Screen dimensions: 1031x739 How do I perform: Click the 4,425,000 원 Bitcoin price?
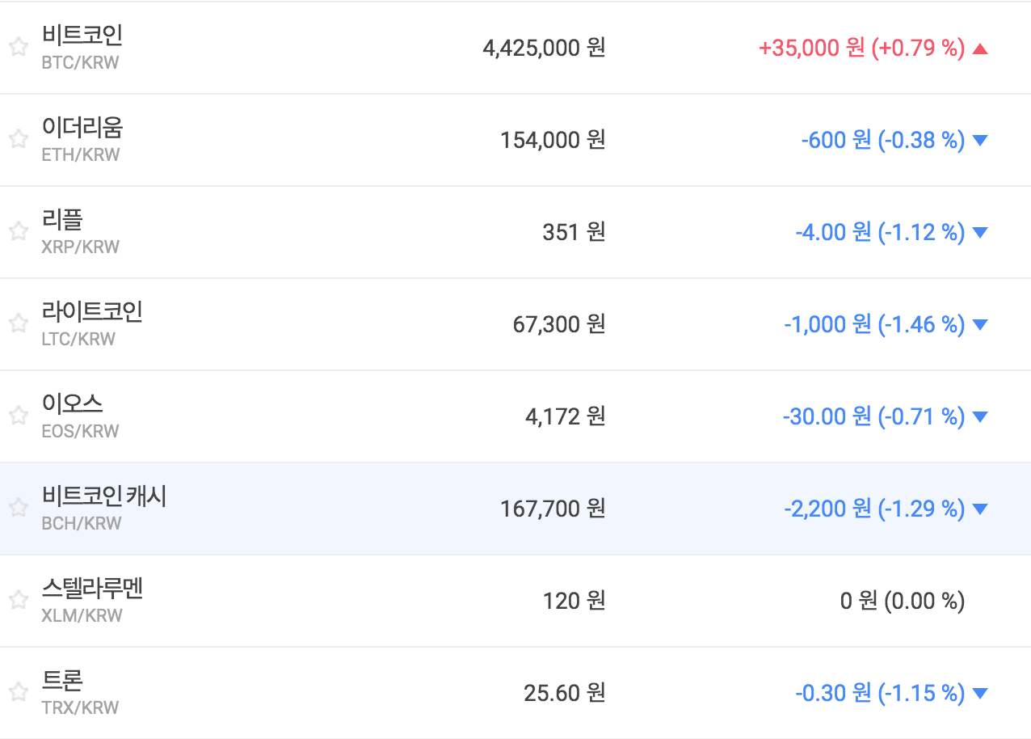click(543, 49)
